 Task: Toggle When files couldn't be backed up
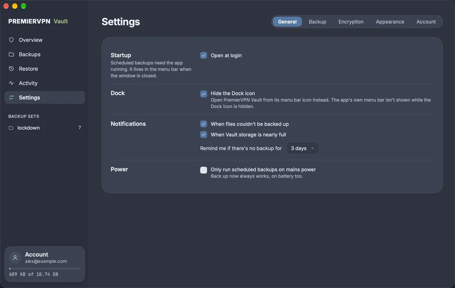click(x=203, y=124)
